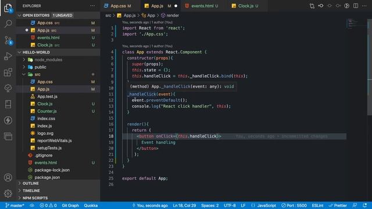This screenshot has height=209, width=372.
Task: Click Port : 5500 live server status
Action: point(294,206)
